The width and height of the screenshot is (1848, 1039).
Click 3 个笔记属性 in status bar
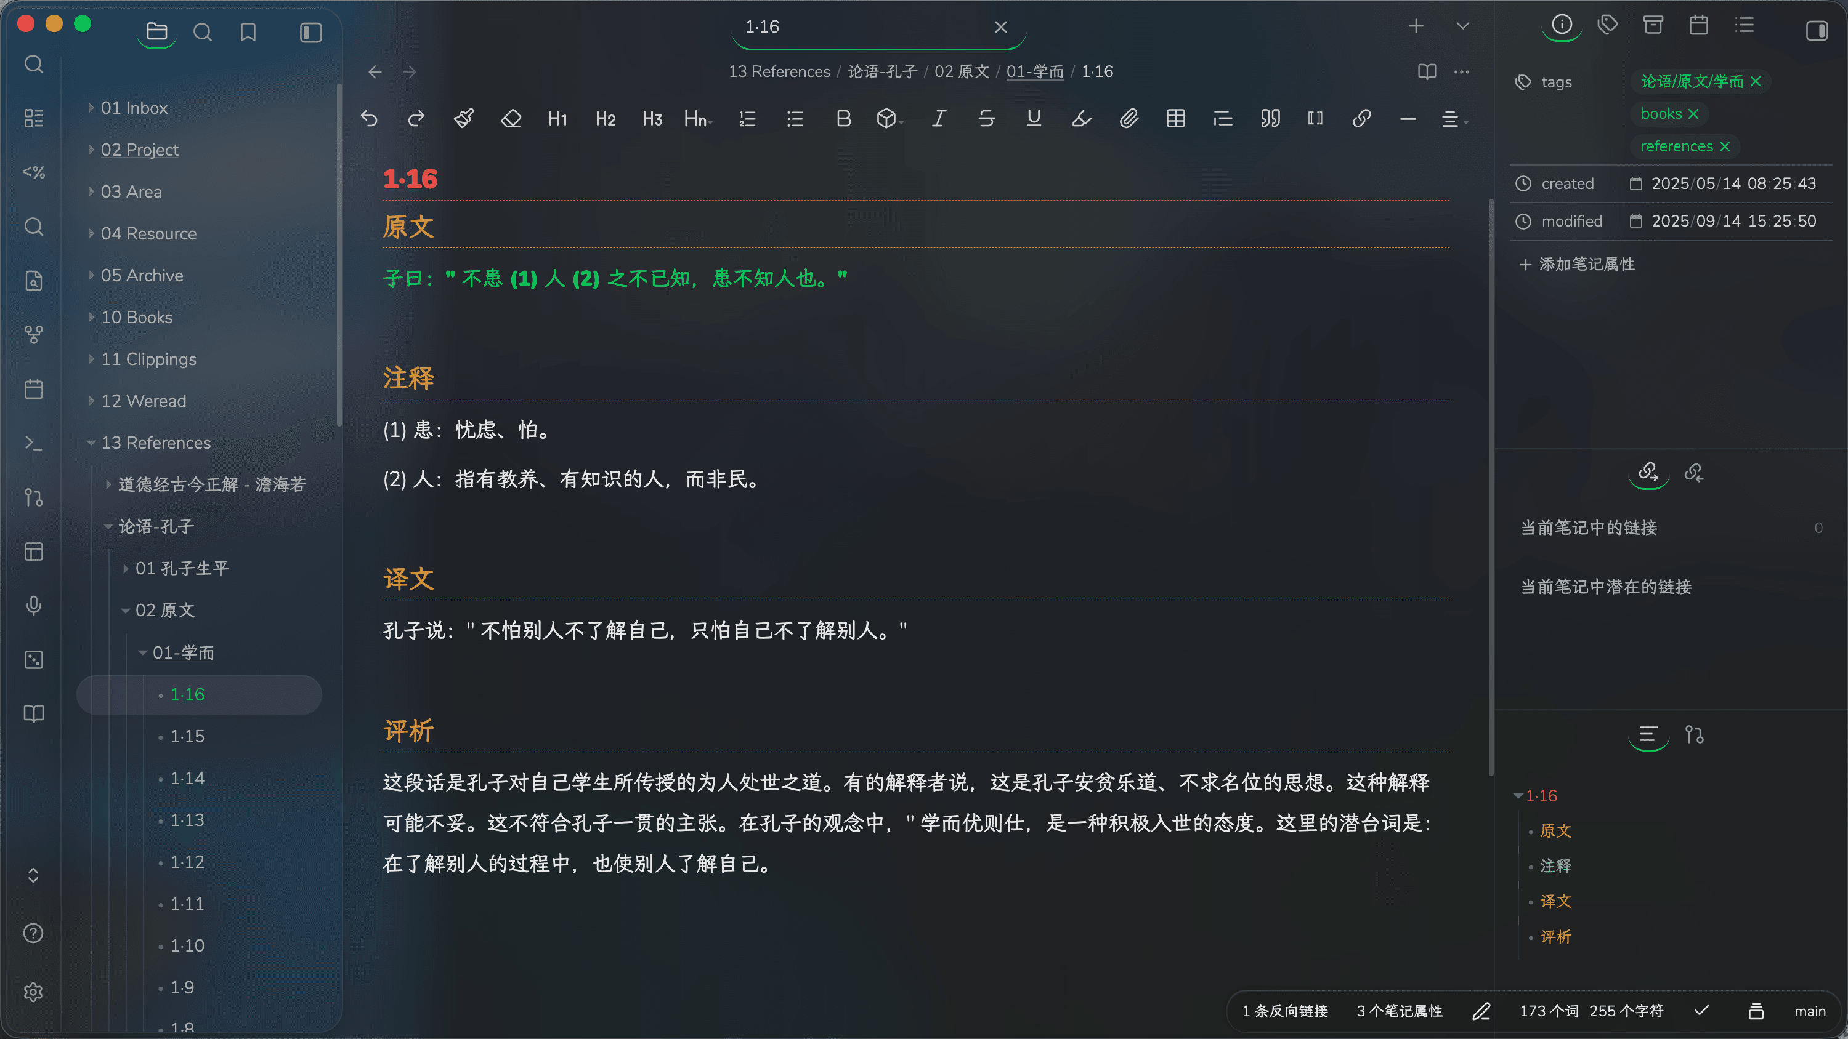(x=1399, y=1011)
